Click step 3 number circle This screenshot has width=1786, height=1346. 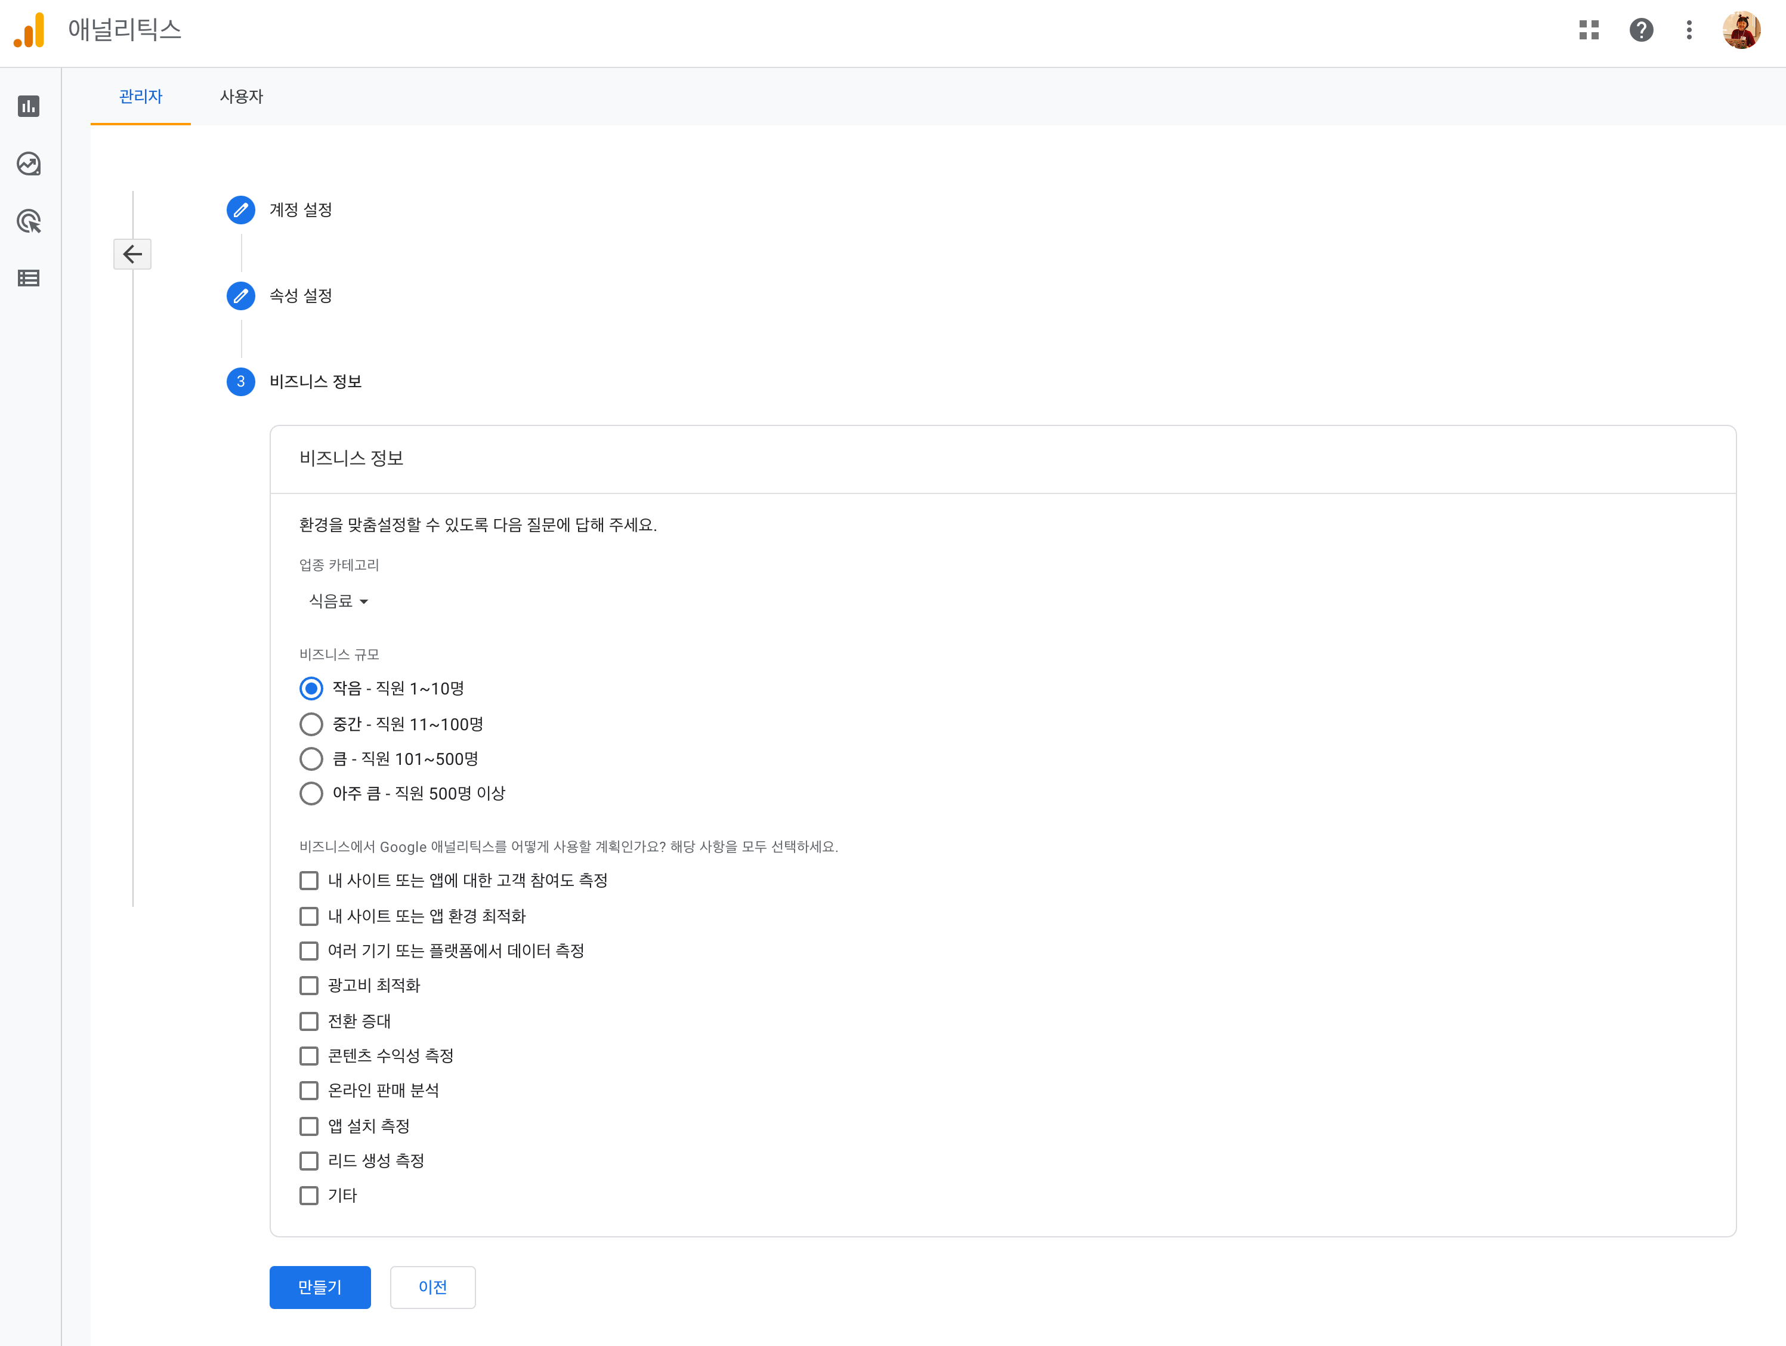[240, 382]
